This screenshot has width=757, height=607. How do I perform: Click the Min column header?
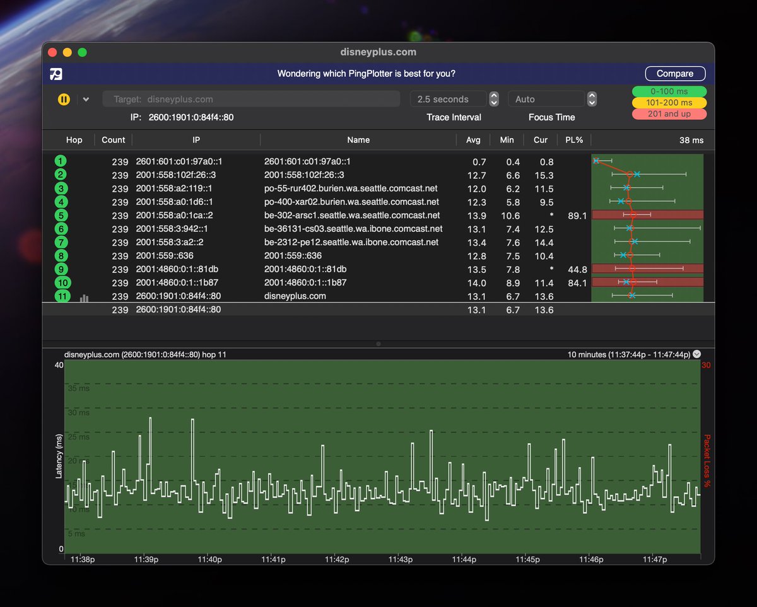tap(507, 140)
